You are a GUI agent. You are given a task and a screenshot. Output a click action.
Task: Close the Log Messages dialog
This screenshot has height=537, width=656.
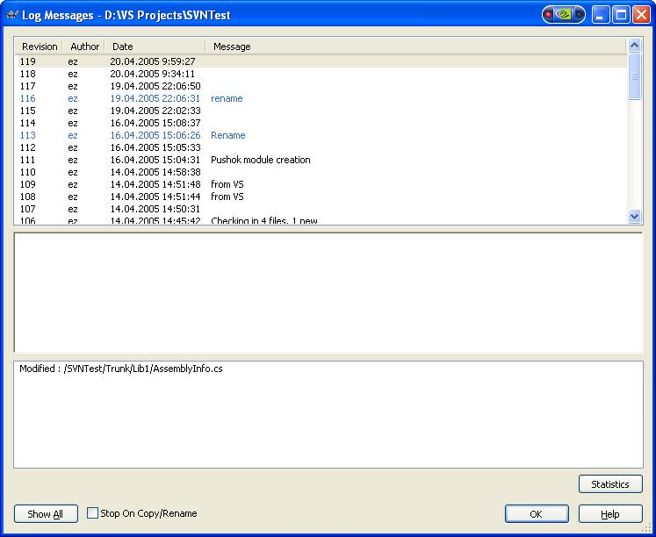pyautogui.click(x=641, y=15)
